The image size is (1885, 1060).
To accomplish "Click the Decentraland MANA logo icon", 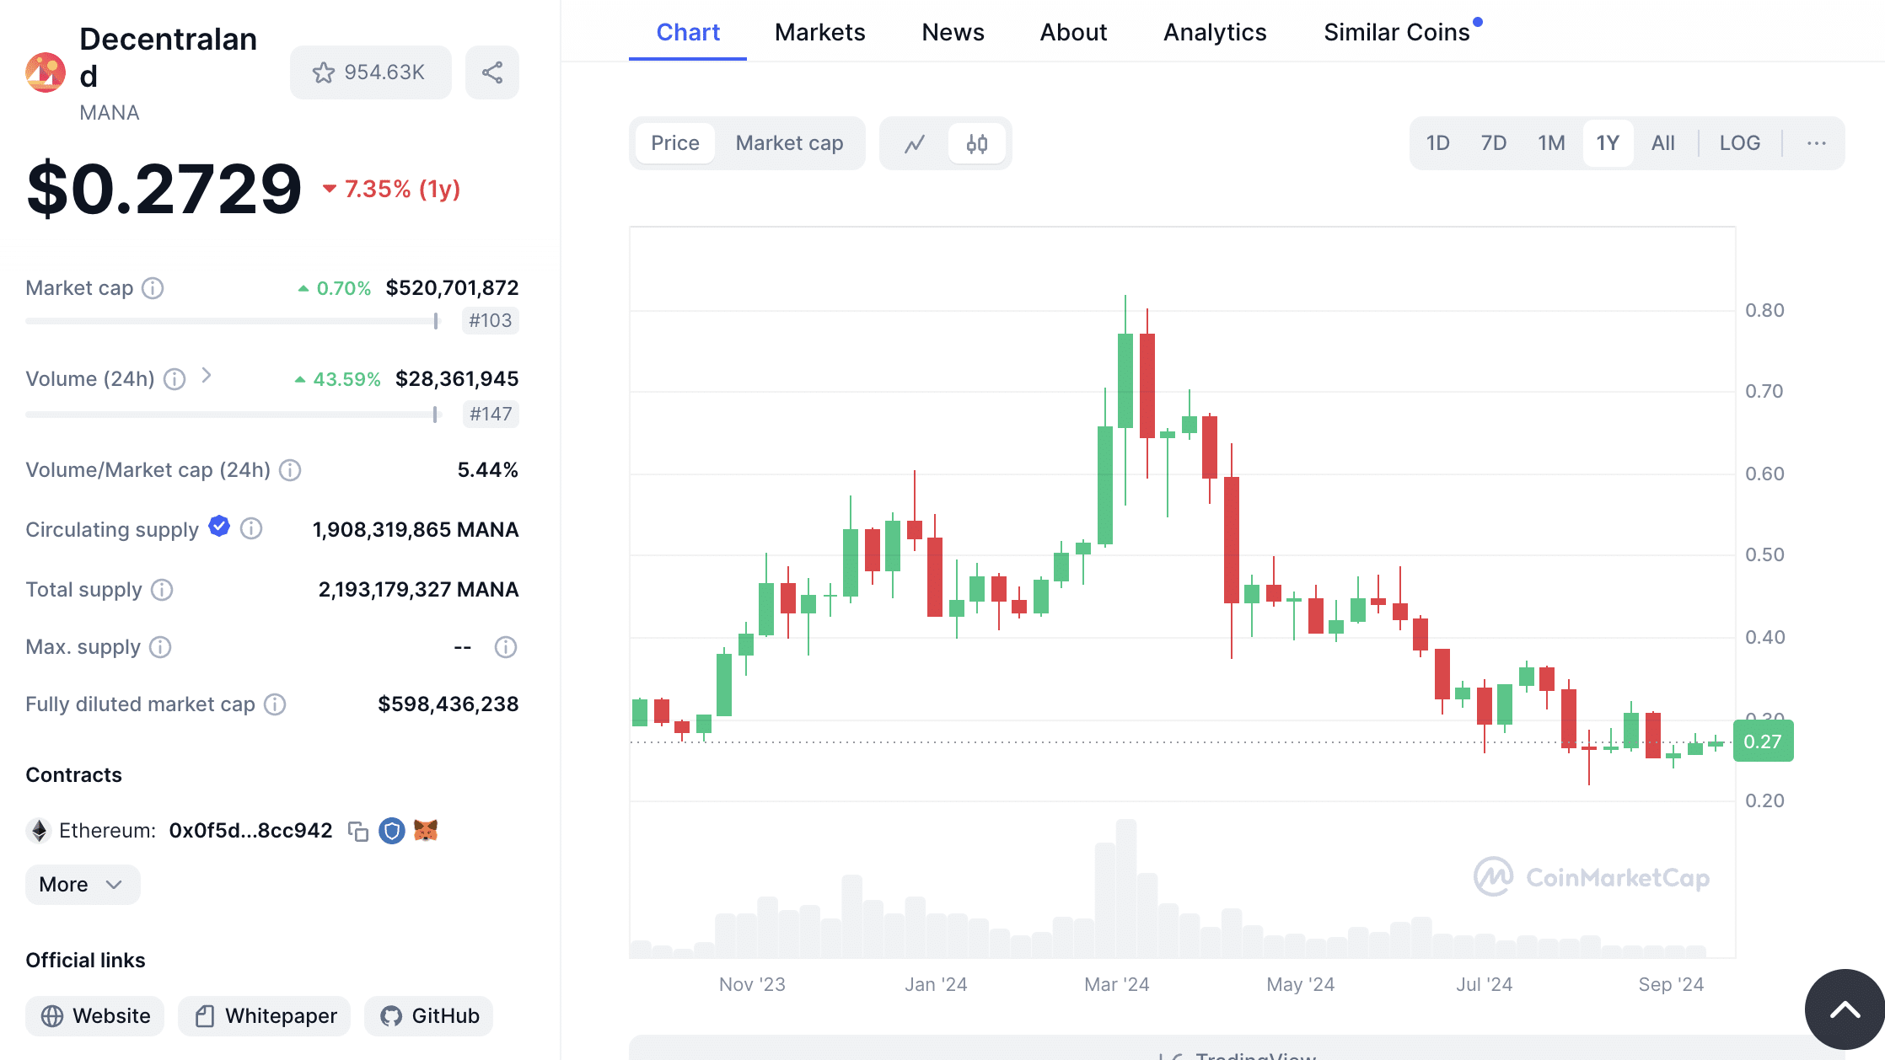I will [x=46, y=72].
